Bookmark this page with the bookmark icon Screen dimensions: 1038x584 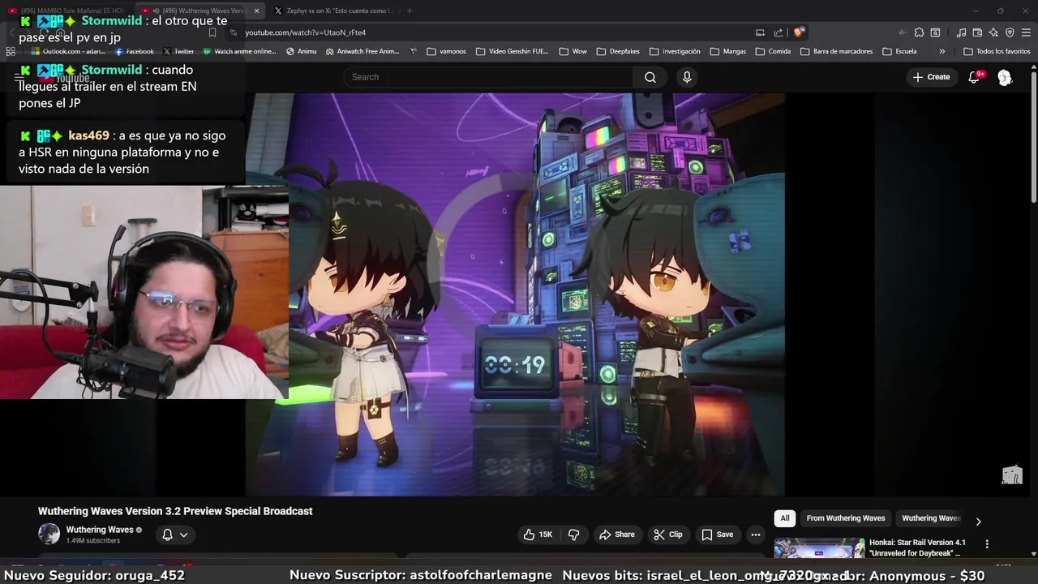(212, 32)
